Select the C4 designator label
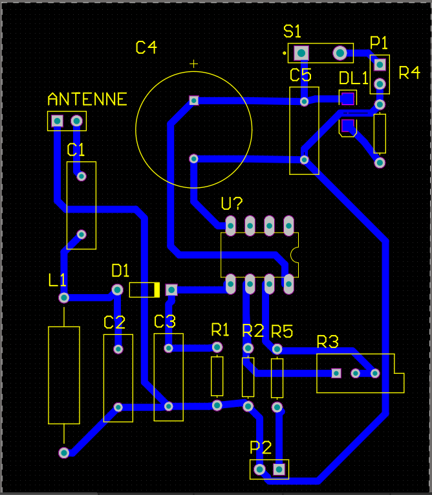Screen dimensions: 432x495 [146, 47]
